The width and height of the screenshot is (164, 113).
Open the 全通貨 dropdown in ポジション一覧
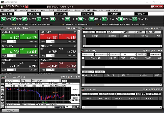(128, 54)
